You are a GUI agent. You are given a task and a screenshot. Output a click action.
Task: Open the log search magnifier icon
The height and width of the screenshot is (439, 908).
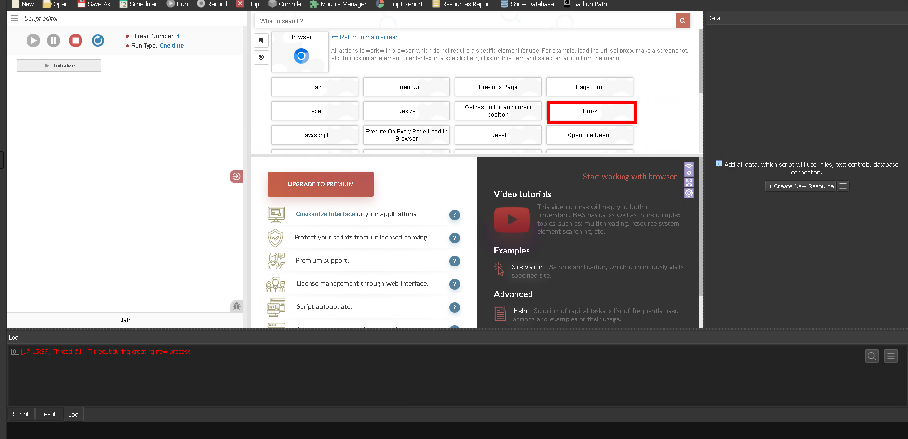[x=871, y=356]
